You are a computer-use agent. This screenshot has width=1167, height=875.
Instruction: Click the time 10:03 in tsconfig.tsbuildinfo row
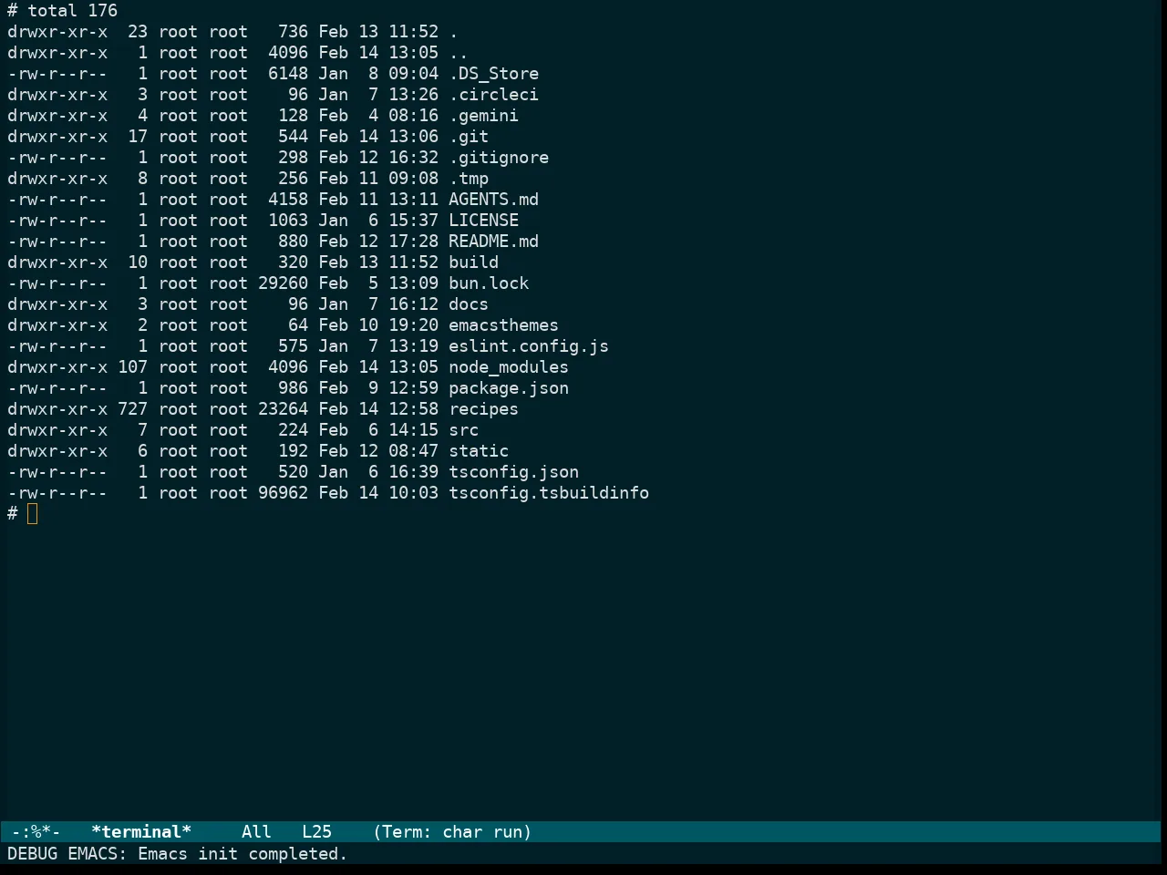point(413,493)
